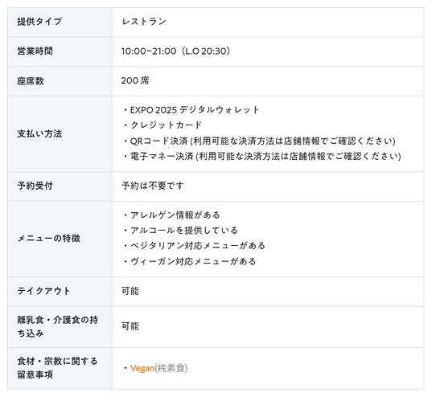
Task: Select the テイクアウト row label
Action: click(x=44, y=291)
